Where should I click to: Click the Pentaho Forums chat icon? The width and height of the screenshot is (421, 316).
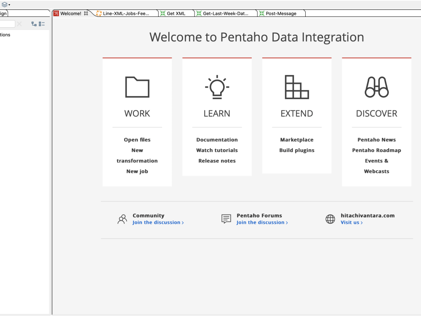coord(226,219)
